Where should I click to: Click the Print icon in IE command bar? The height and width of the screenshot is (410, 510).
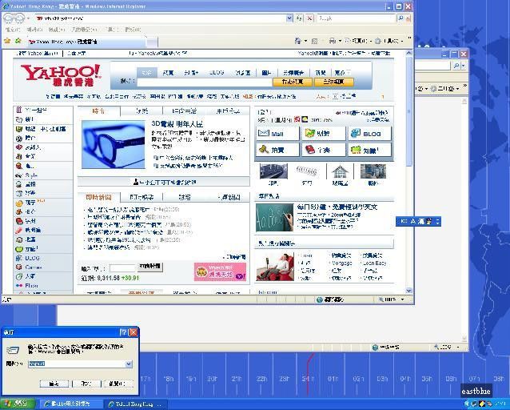(x=332, y=41)
